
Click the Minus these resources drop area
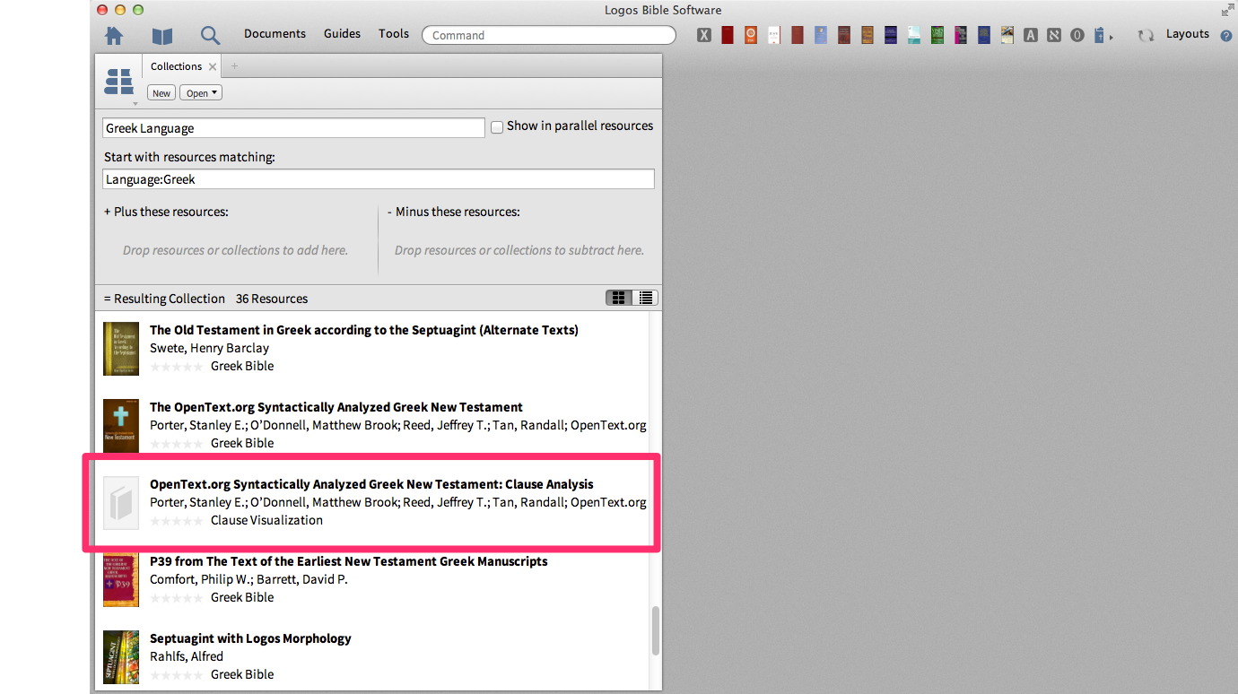519,250
